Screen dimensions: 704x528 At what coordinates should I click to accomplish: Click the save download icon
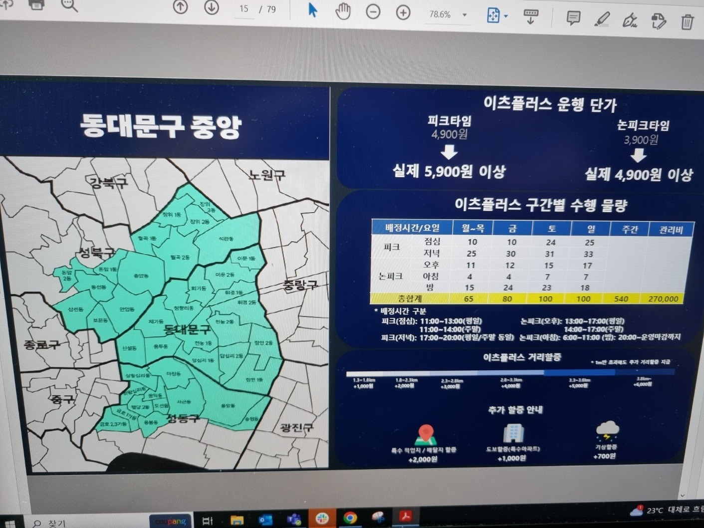click(x=531, y=16)
